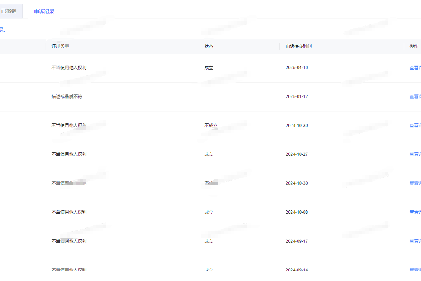Click the 申诉提交时间 column header

299,46
